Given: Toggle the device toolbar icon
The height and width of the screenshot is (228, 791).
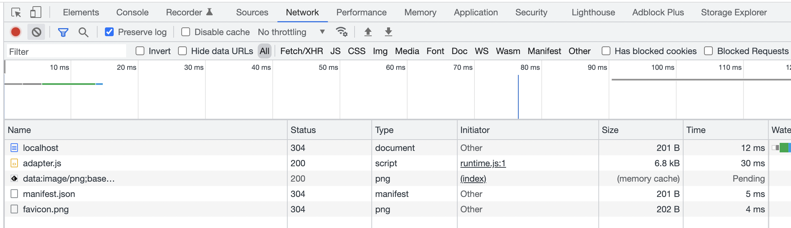Looking at the screenshot, I should tap(35, 12).
